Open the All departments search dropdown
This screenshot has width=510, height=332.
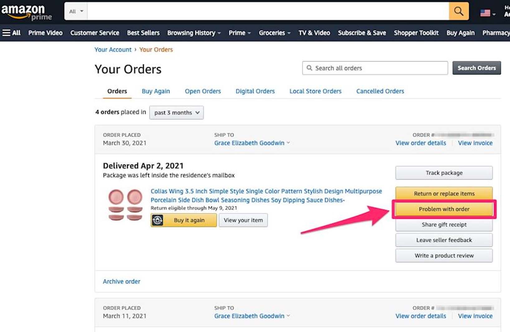76,11
